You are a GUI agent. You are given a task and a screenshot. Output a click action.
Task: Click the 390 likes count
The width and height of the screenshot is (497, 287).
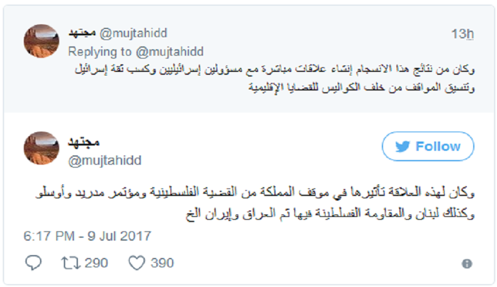click(x=162, y=263)
